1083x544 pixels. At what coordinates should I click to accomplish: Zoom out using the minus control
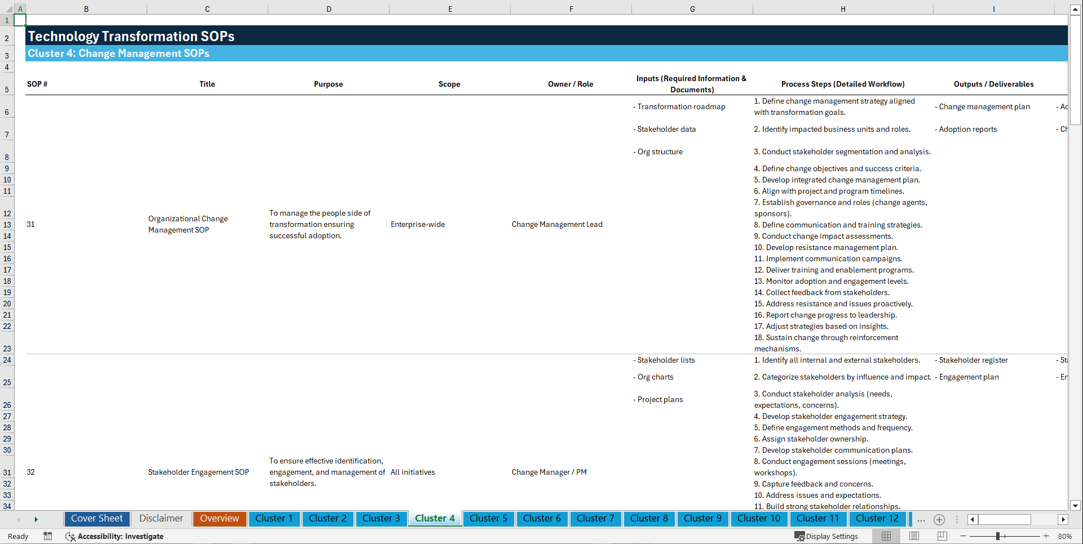point(964,536)
